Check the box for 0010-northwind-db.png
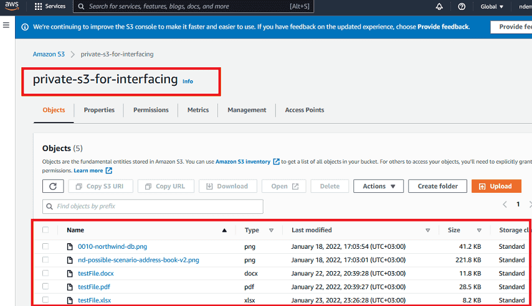The image size is (532, 306). (45, 246)
